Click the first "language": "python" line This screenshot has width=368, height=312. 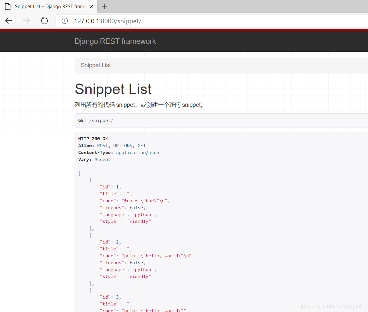coord(128,214)
